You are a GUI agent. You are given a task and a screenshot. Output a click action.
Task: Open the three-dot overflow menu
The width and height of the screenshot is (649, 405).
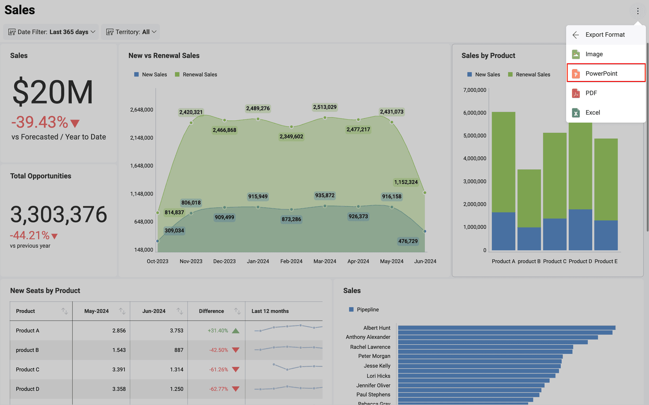click(637, 11)
